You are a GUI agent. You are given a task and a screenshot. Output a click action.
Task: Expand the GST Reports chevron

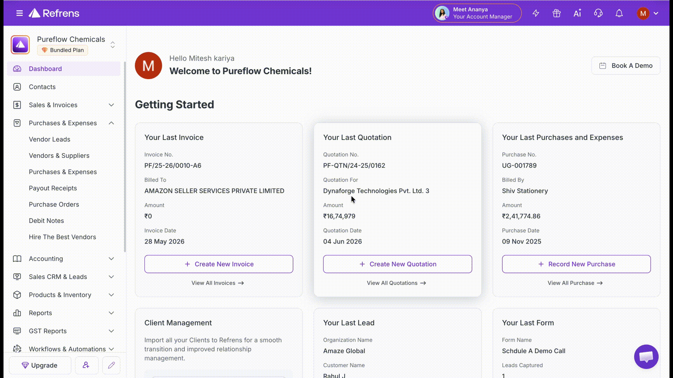click(x=111, y=331)
